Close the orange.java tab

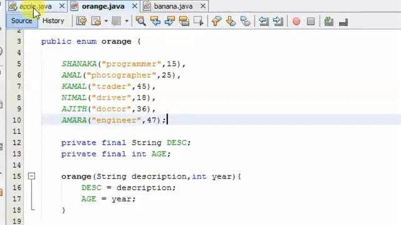(135, 6)
